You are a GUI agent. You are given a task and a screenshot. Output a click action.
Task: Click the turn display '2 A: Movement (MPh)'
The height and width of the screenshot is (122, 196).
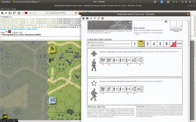tap(55, 13)
